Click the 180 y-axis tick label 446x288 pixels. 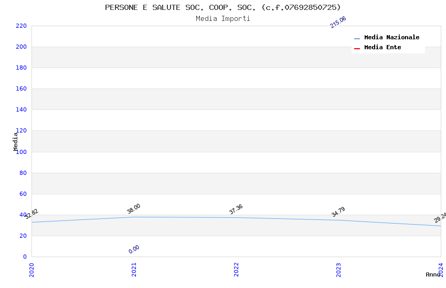(21, 68)
